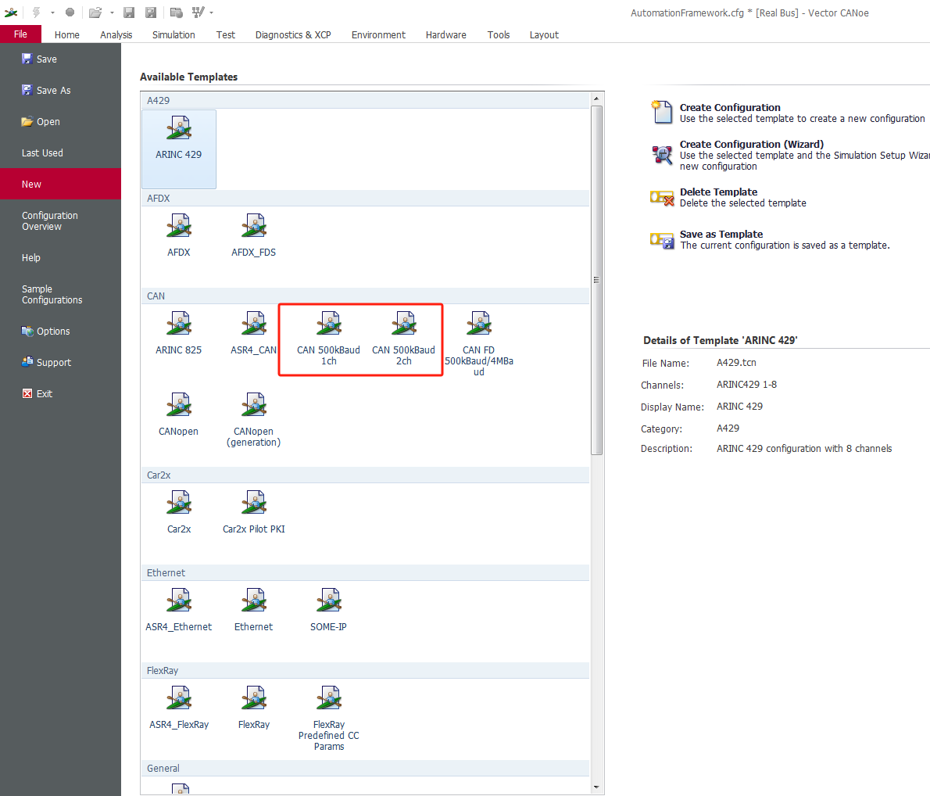
Task: Open Help in the File sidebar
Action: coord(60,257)
